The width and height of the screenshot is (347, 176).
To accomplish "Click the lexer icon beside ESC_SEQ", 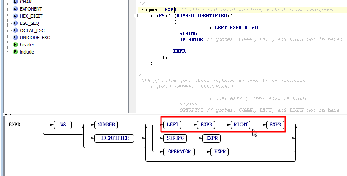I will (15, 23).
